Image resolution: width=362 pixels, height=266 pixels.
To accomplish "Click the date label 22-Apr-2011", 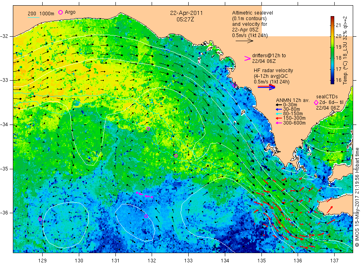I will click(186, 13).
